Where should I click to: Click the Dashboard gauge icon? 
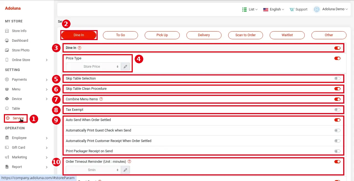7,41
